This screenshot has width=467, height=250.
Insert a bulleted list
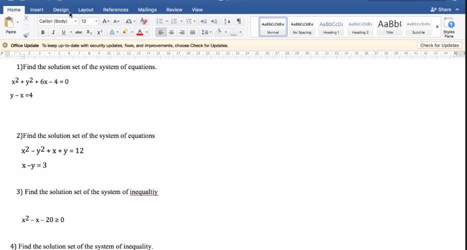[x=159, y=21]
